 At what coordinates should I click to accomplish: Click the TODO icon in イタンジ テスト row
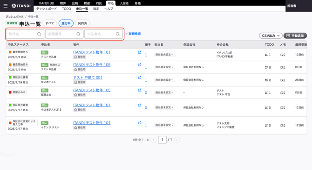pyautogui.click(x=266, y=126)
